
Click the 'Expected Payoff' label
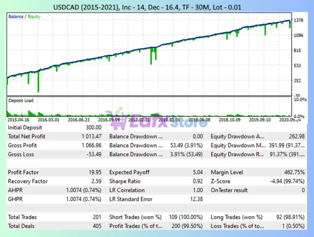pos(129,172)
